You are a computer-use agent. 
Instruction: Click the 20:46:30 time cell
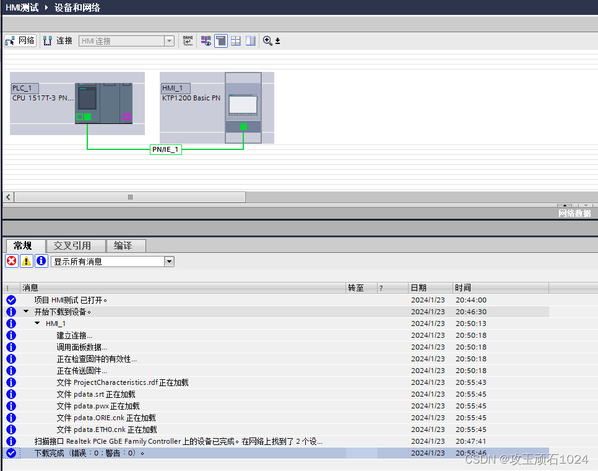coord(471,312)
